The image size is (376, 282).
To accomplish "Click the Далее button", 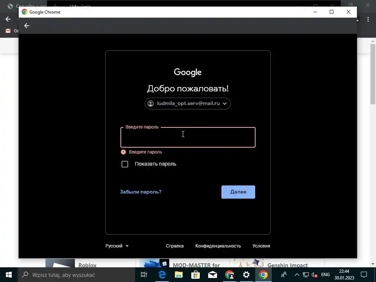I will [x=238, y=192].
